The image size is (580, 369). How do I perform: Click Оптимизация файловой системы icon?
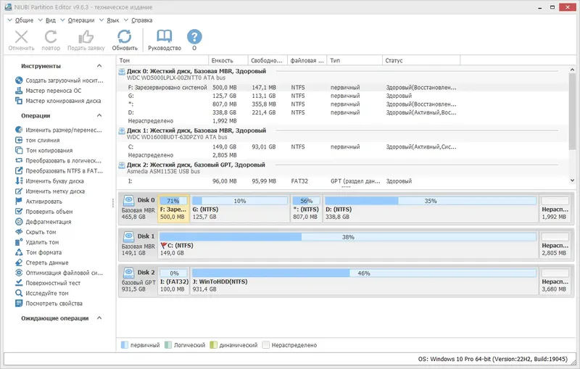(19, 273)
